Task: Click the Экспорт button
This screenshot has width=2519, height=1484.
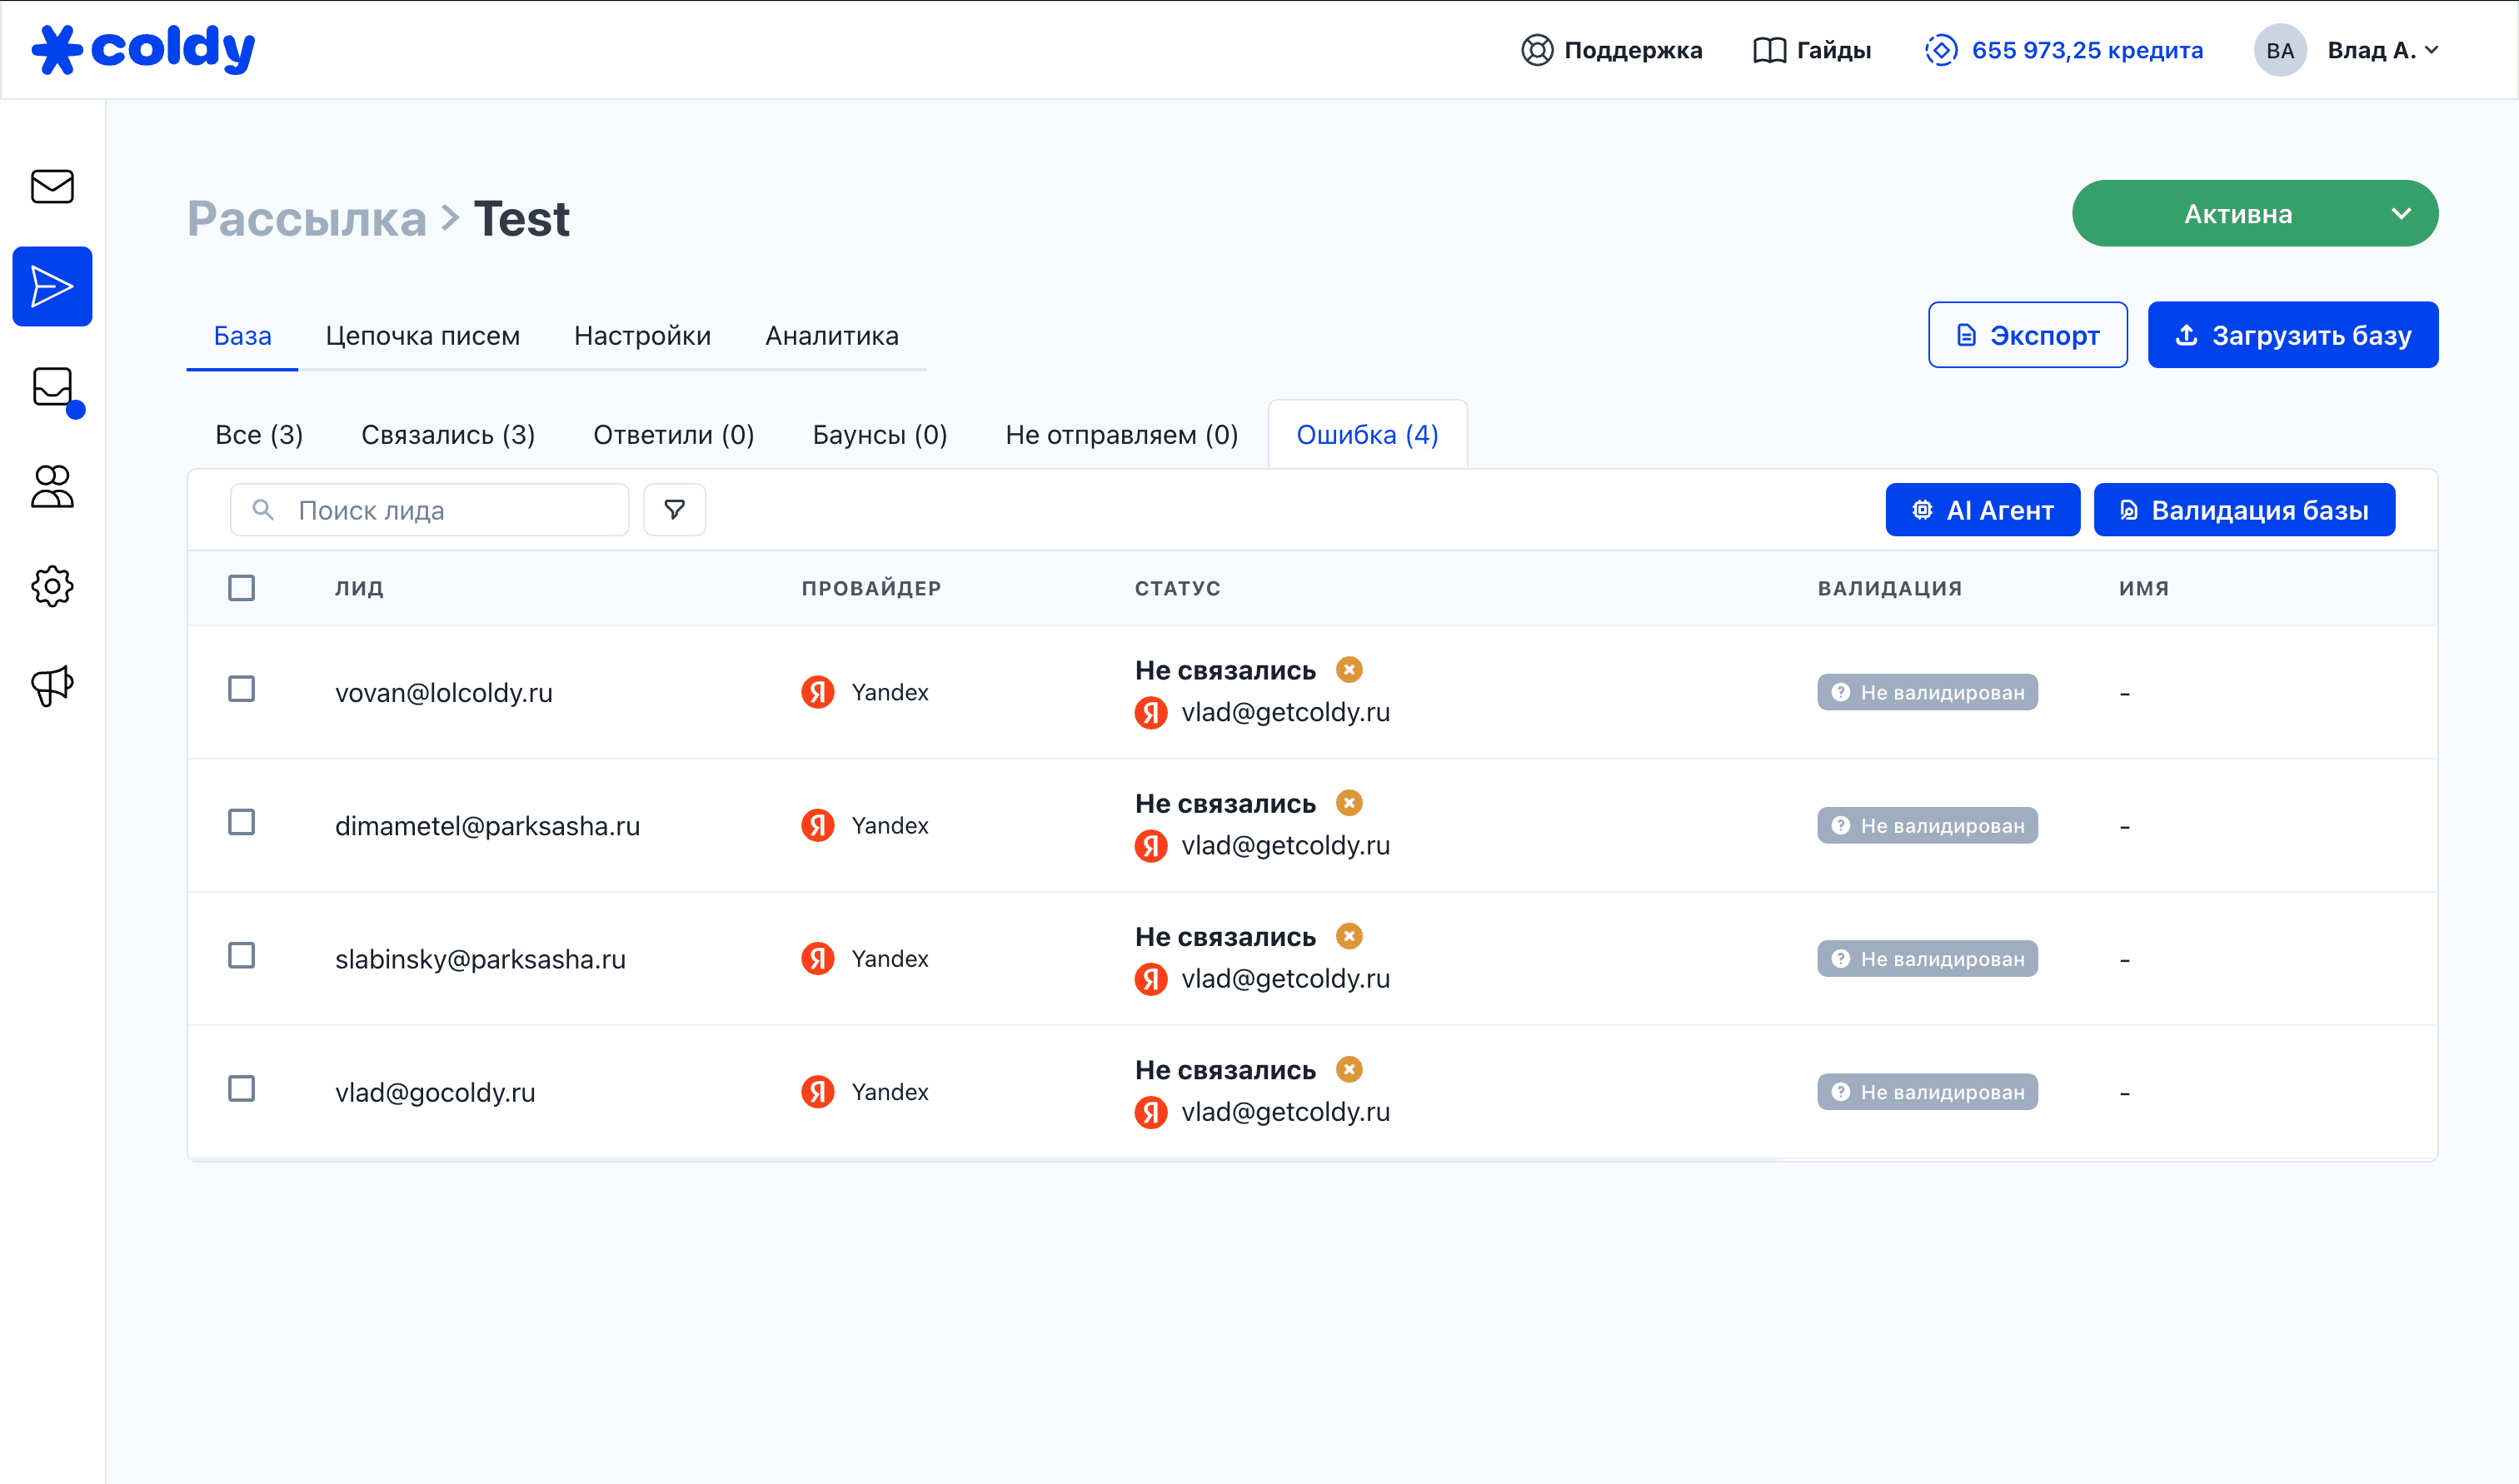Action: pyautogui.click(x=2027, y=335)
